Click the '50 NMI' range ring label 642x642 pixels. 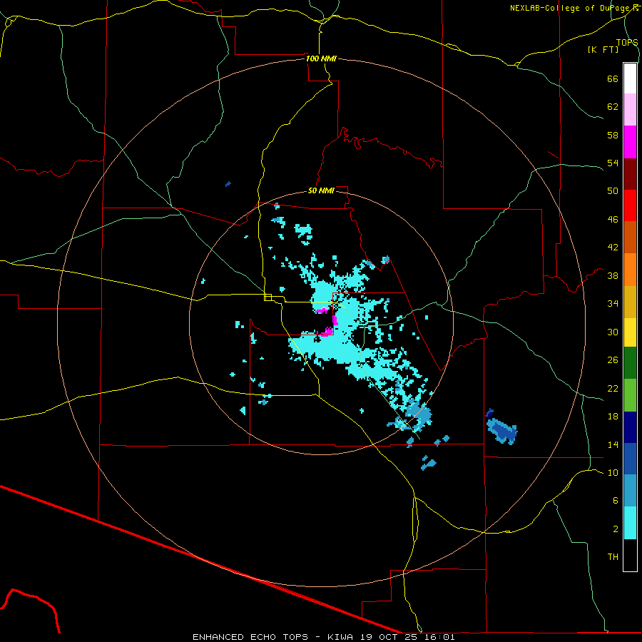(321, 190)
